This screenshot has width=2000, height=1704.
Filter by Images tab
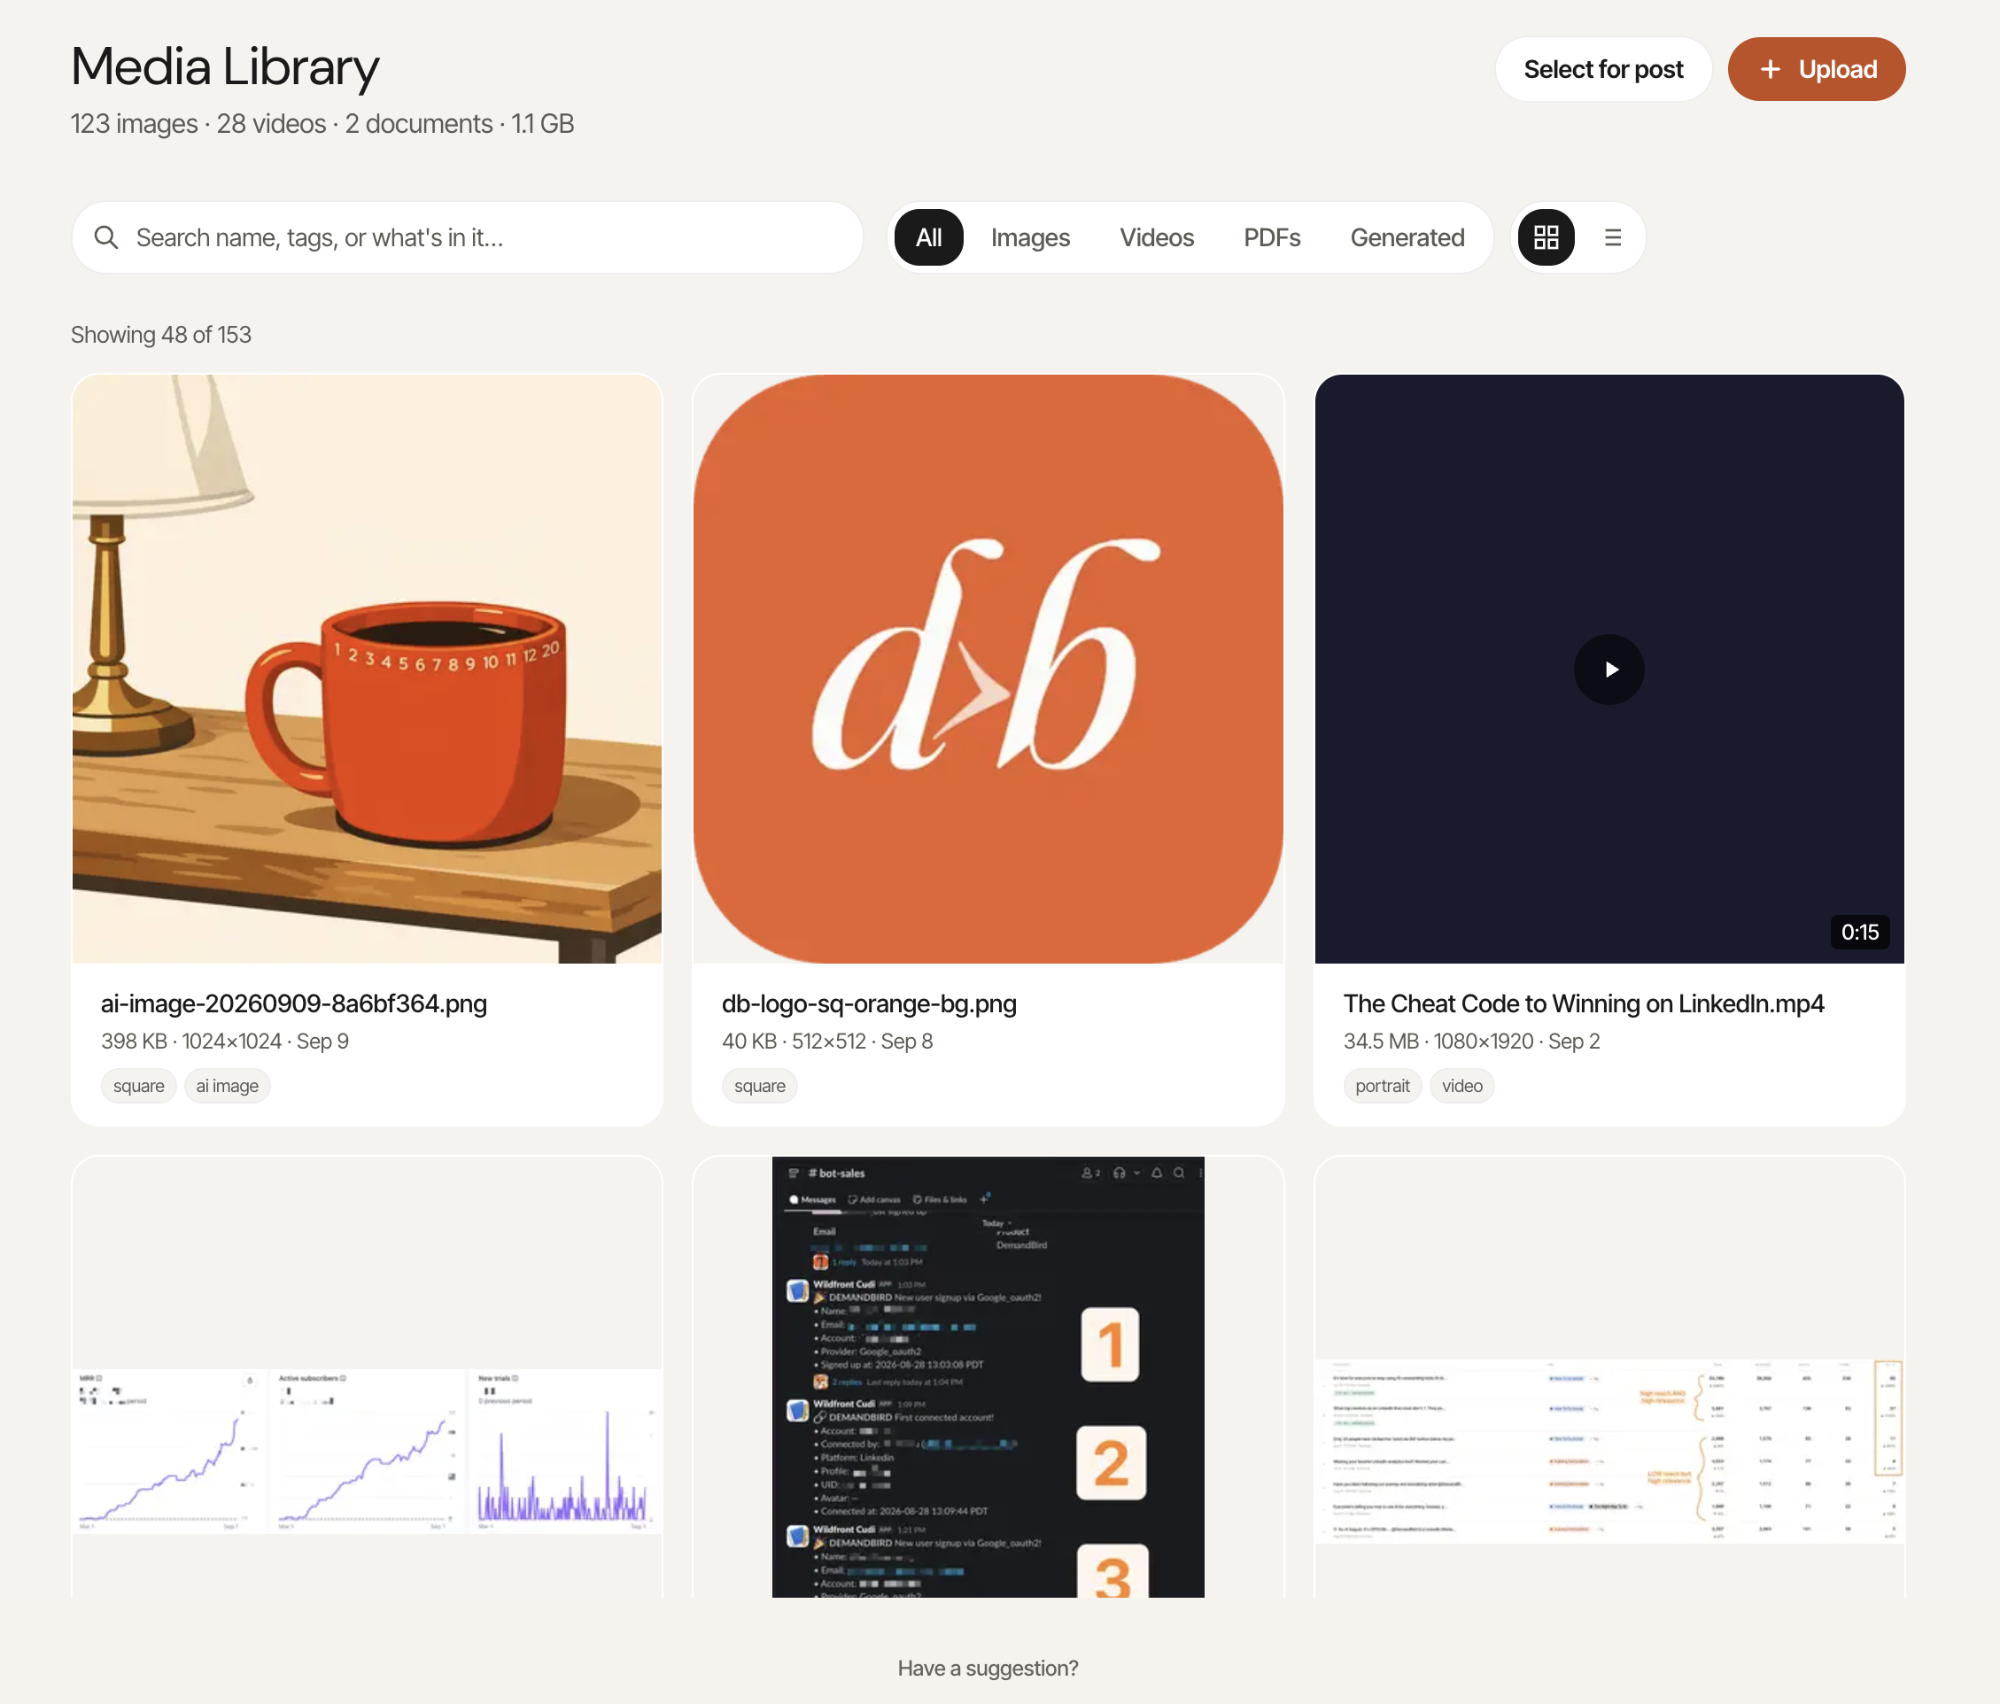coord(1030,237)
